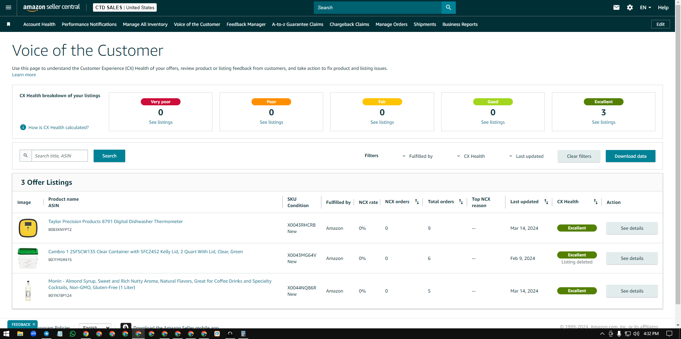
Task: Open Account Health menu item
Action: 39,24
